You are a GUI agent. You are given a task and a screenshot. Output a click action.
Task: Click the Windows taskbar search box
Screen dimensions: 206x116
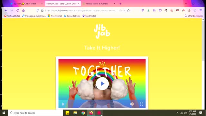pos(35,113)
